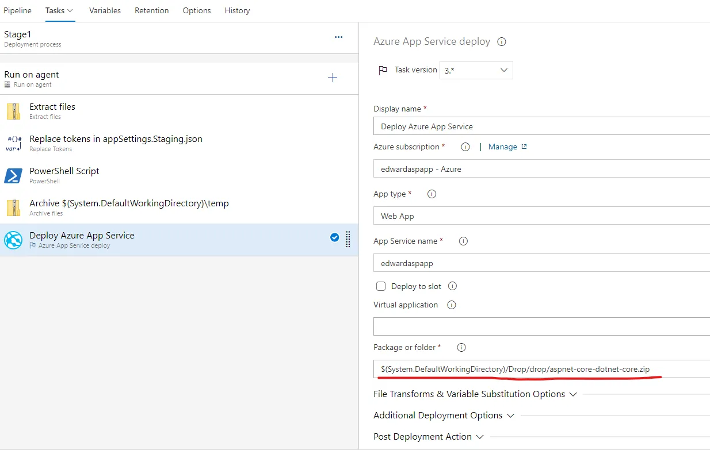Open the App type combo box
This screenshot has width=710, height=454.
(x=541, y=216)
